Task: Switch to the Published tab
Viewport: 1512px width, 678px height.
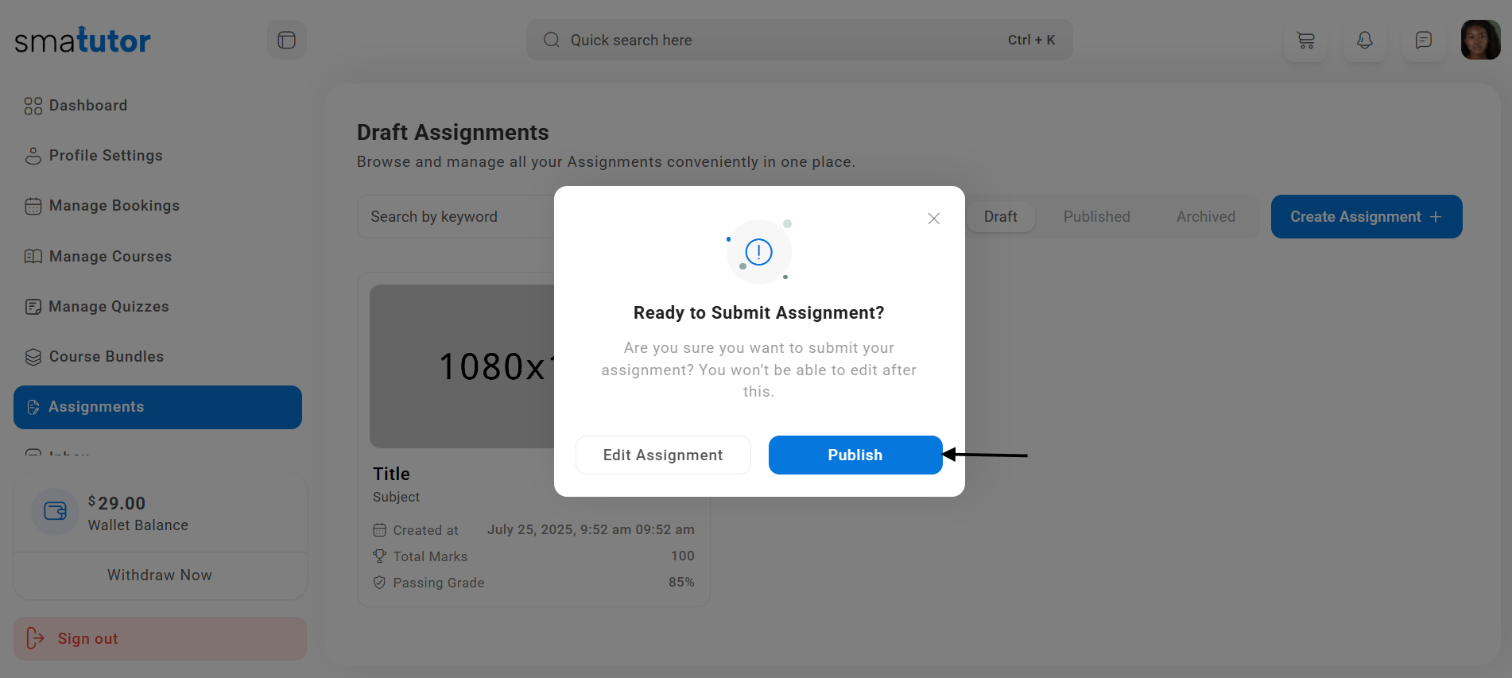Action: pos(1096,217)
